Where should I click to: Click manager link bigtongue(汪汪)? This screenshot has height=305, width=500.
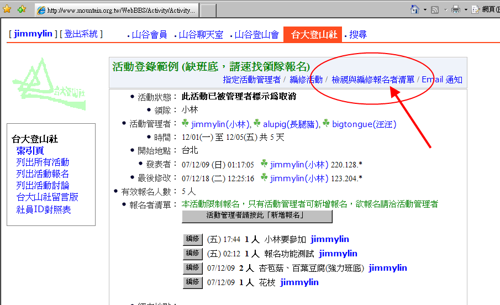[x=364, y=124]
